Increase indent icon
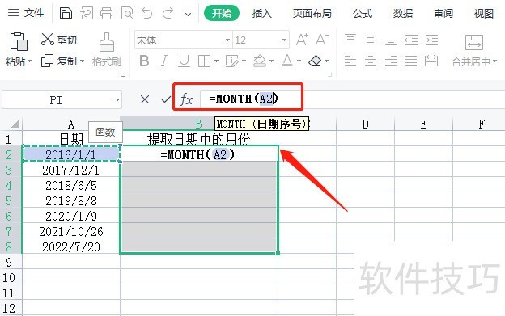The width and height of the screenshot is (505, 316). (x=431, y=40)
